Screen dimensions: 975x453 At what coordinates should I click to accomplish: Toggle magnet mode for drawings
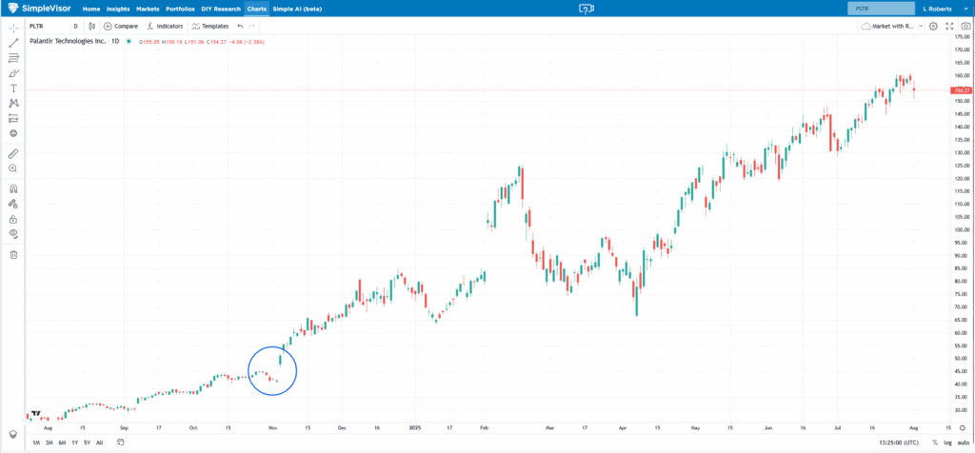point(13,188)
